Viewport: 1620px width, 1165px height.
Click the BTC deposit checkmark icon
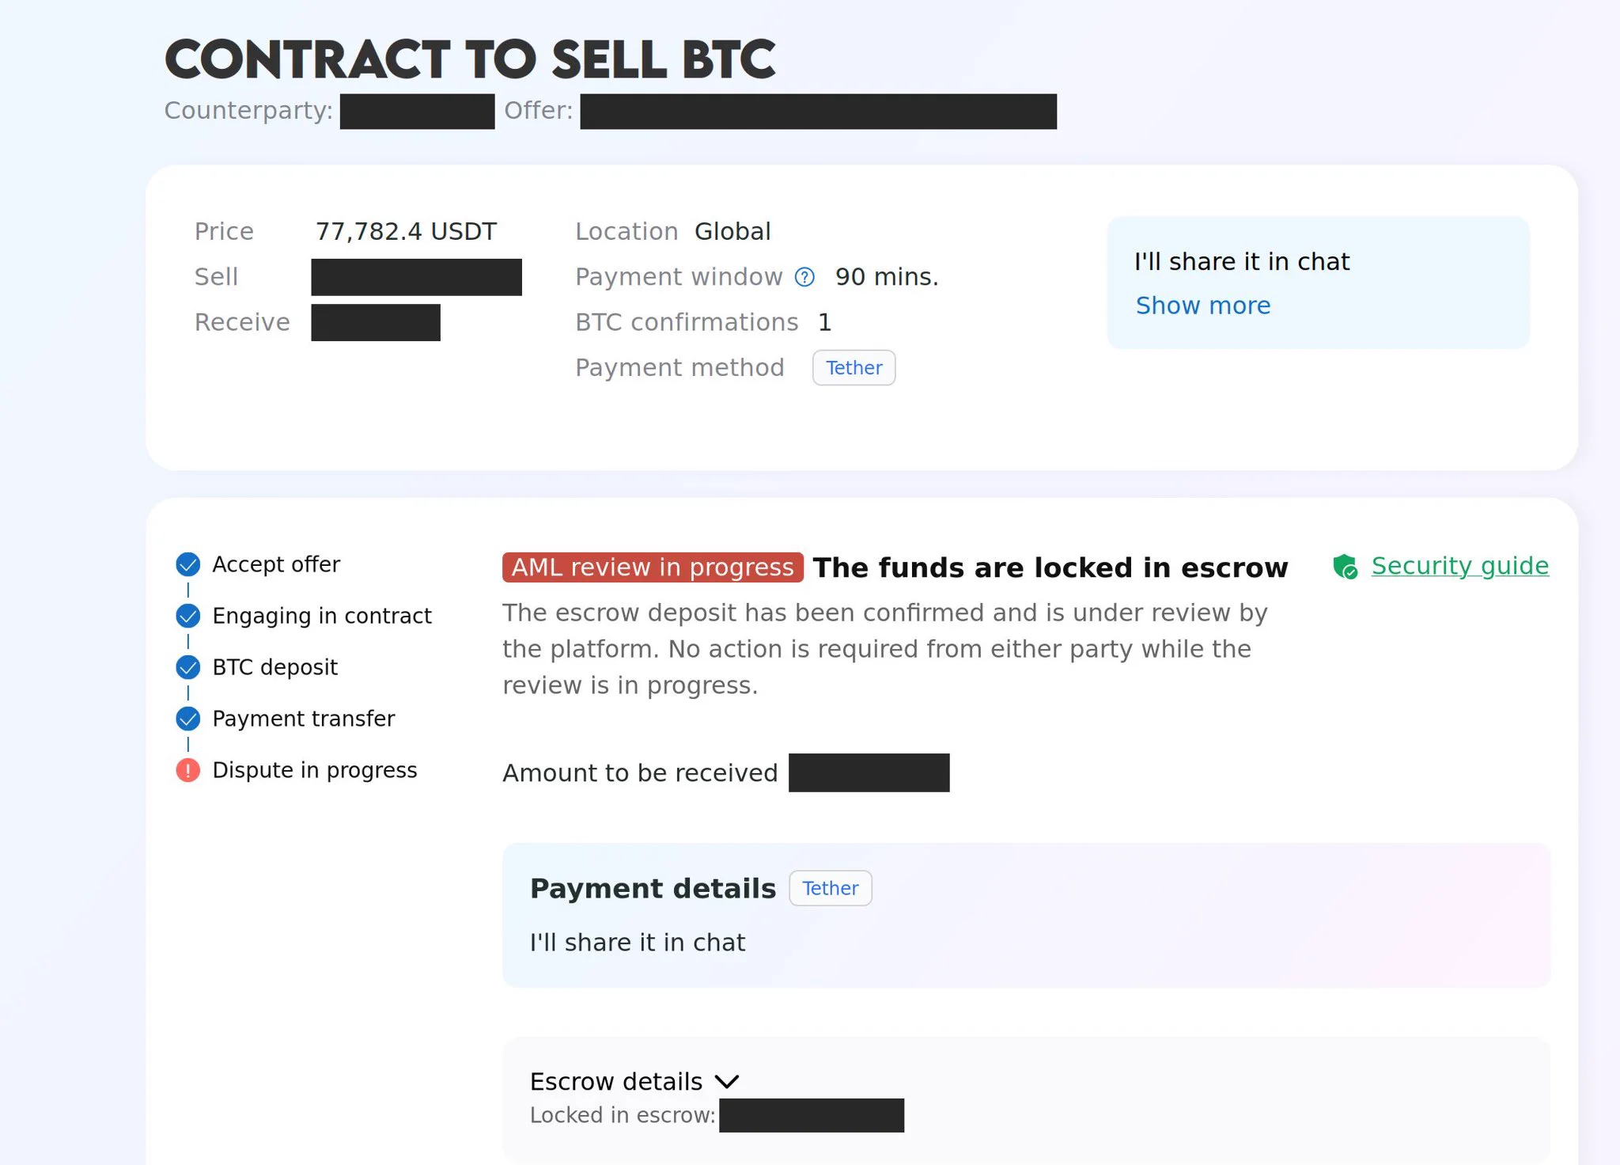[x=188, y=667]
